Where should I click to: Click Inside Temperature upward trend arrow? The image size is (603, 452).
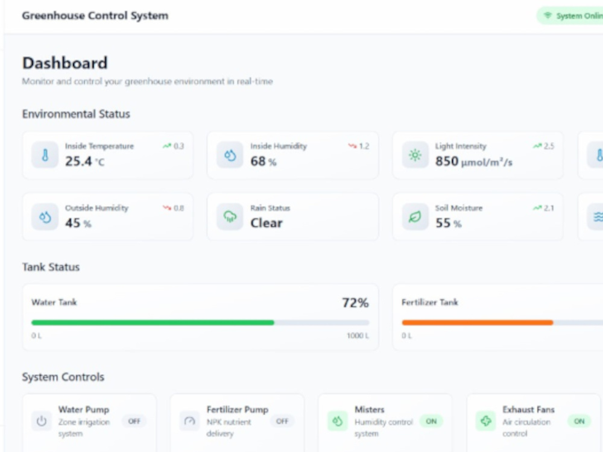click(x=166, y=146)
